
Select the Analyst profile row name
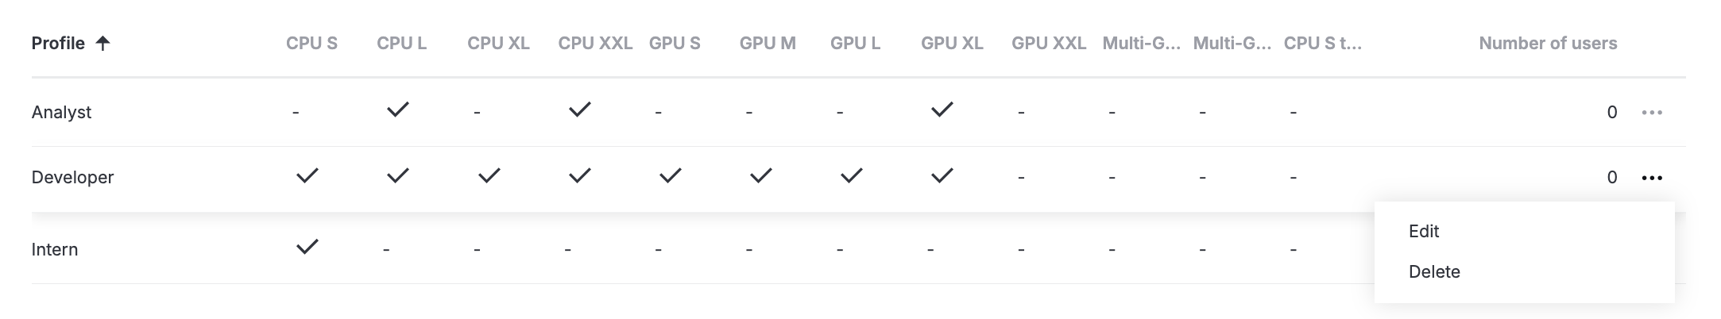[x=61, y=113]
